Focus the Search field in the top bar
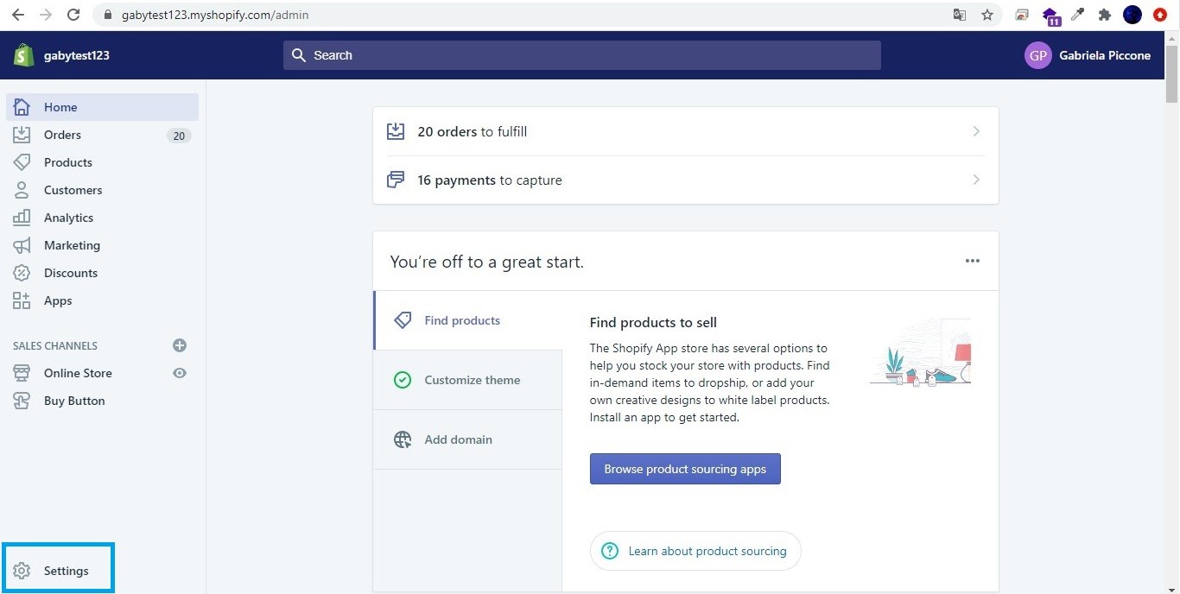 [x=582, y=55]
